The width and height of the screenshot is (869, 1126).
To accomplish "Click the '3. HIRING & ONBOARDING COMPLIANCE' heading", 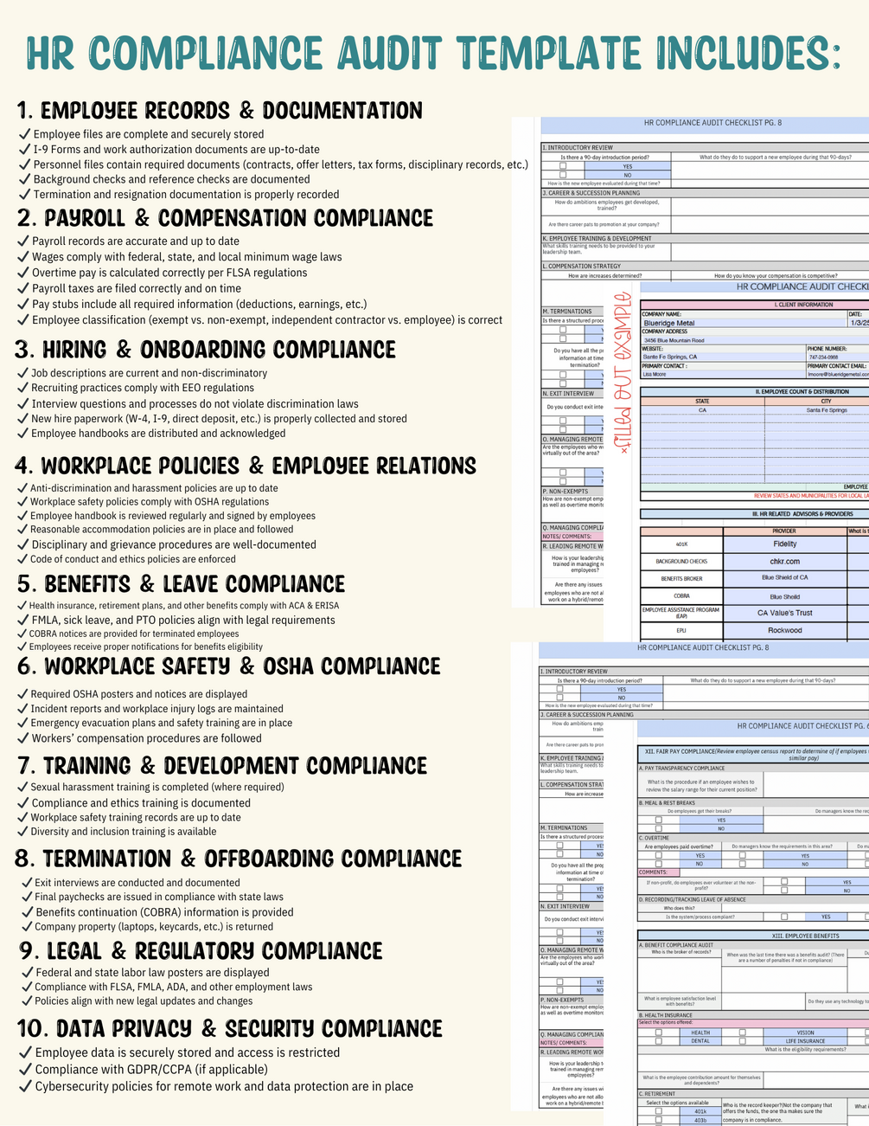I will click(x=206, y=350).
